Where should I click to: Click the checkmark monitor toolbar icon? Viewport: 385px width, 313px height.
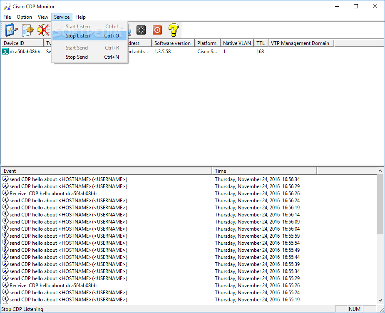(11, 30)
